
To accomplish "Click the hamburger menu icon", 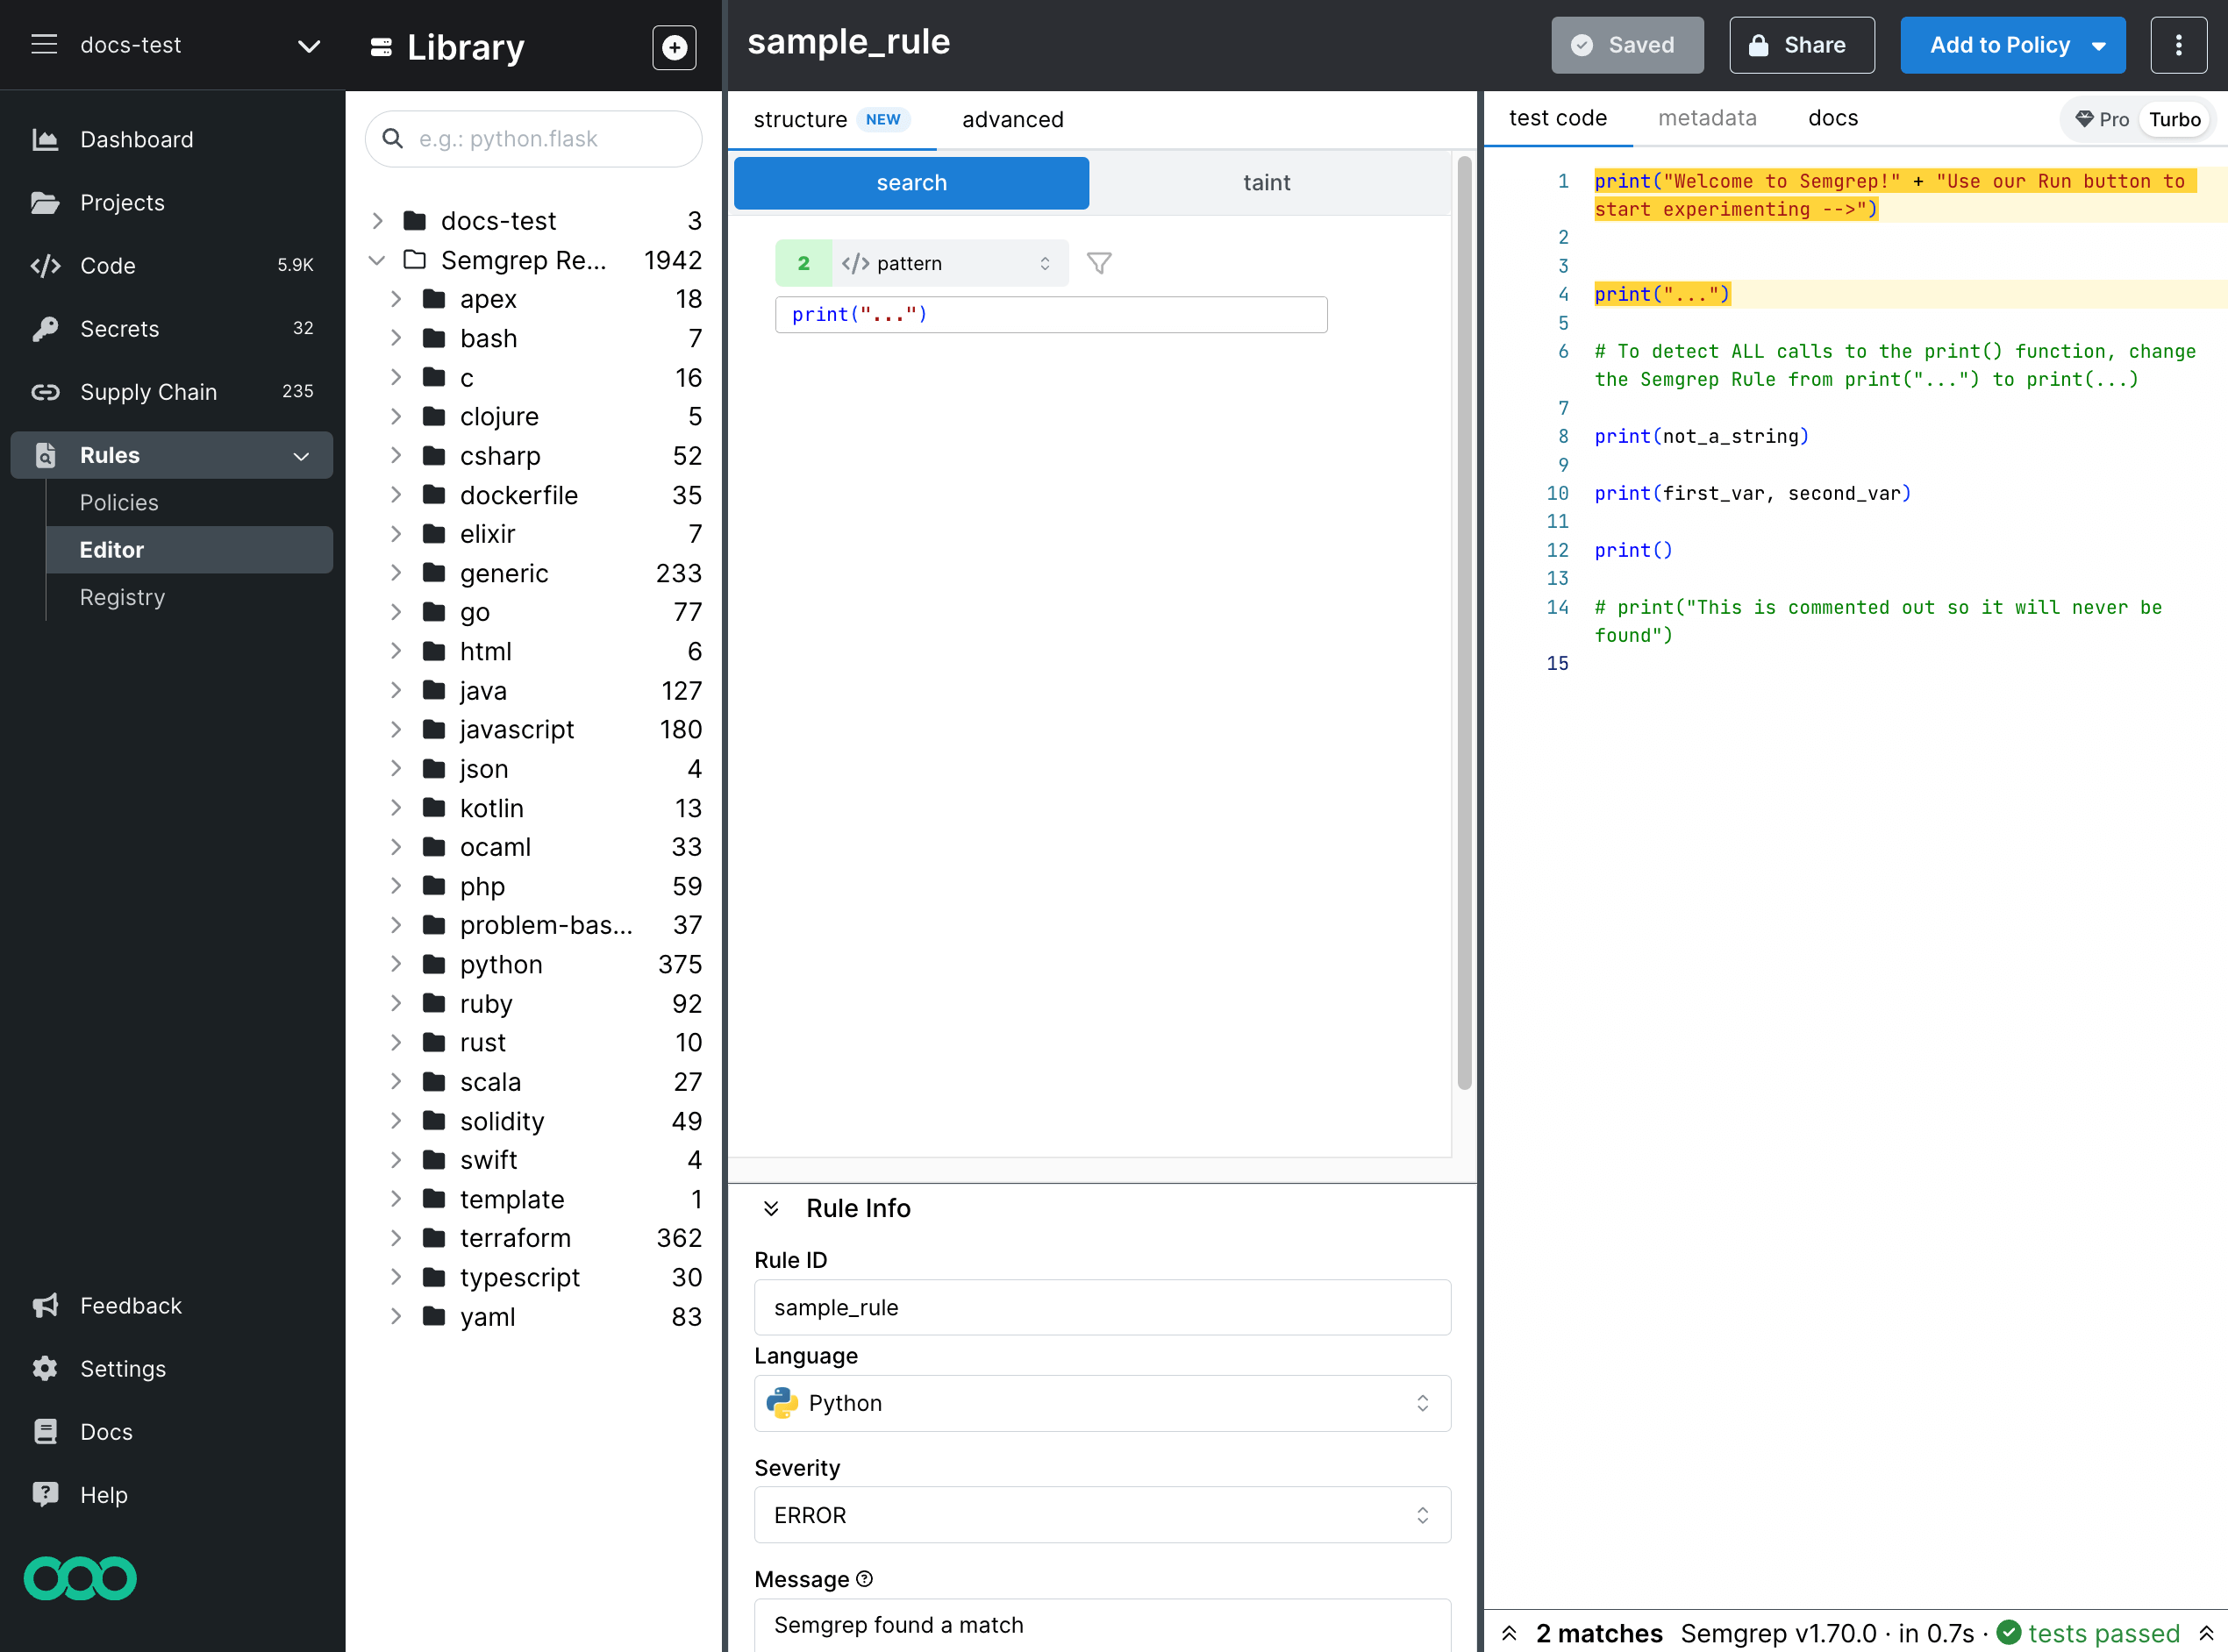I will [44, 44].
